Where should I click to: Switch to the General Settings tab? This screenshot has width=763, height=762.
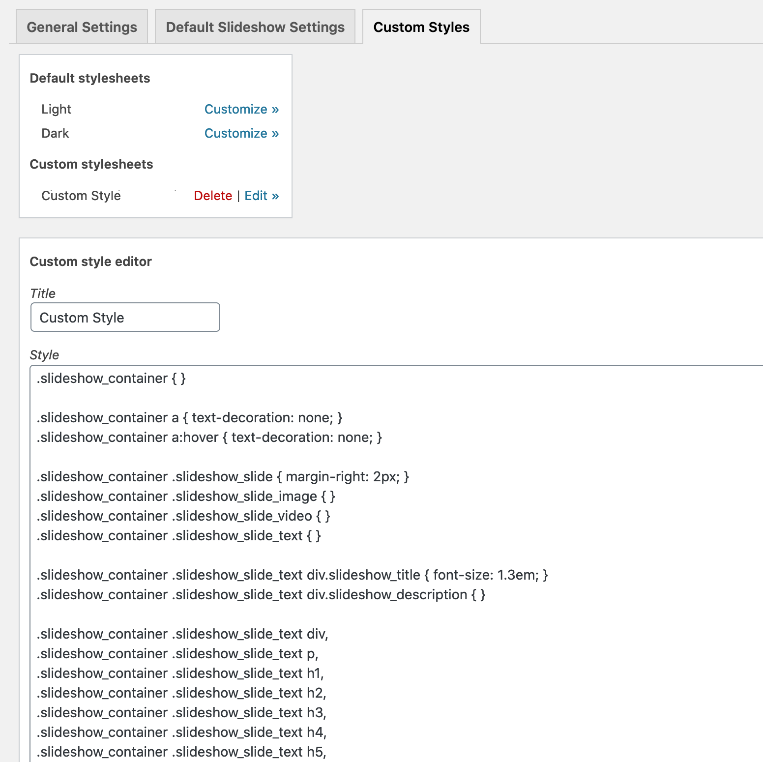coord(82,27)
